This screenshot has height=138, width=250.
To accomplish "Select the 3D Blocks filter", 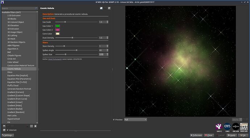I will pyautogui.click(x=12, y=19).
